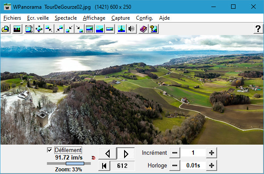Close the WPanorama window
This screenshot has height=174, width=264.
[x=253, y=7]
